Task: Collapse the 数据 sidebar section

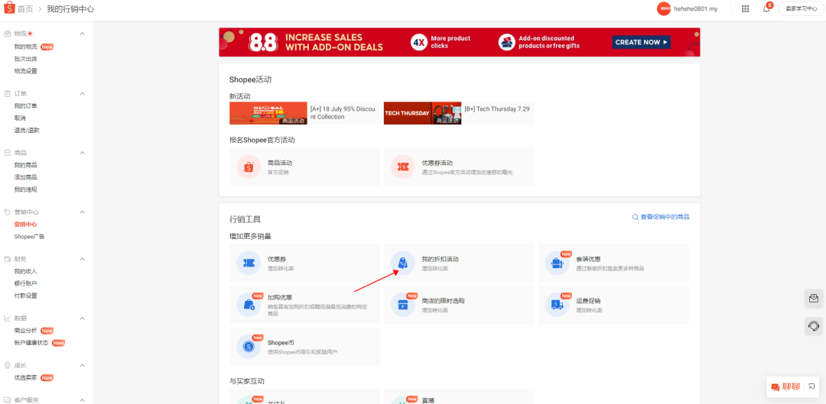Action: (82, 318)
